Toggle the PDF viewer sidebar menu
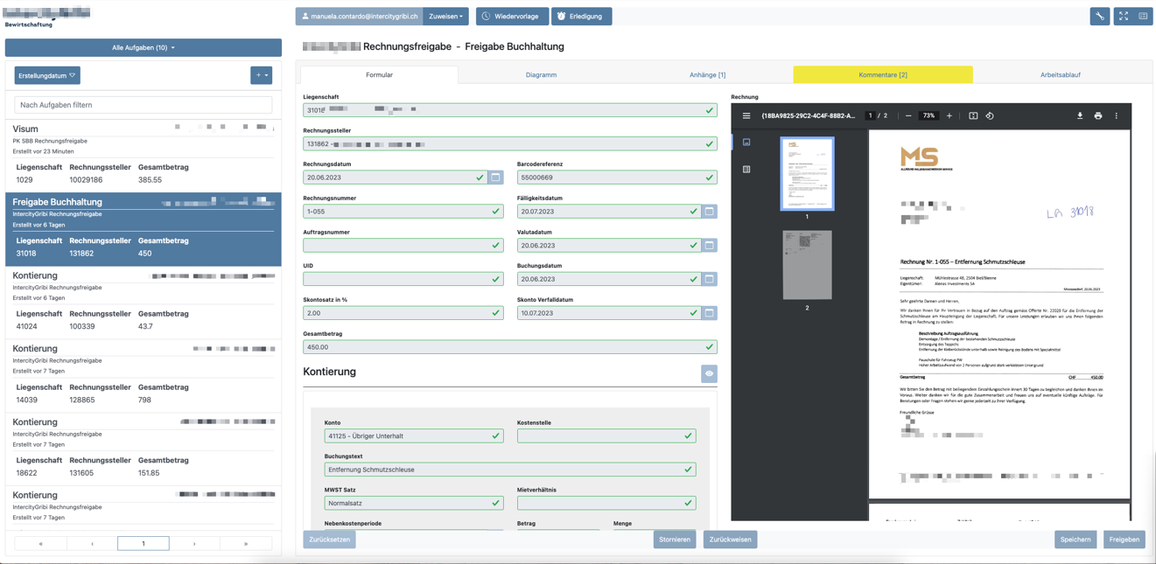This screenshot has width=1156, height=564. tap(746, 115)
